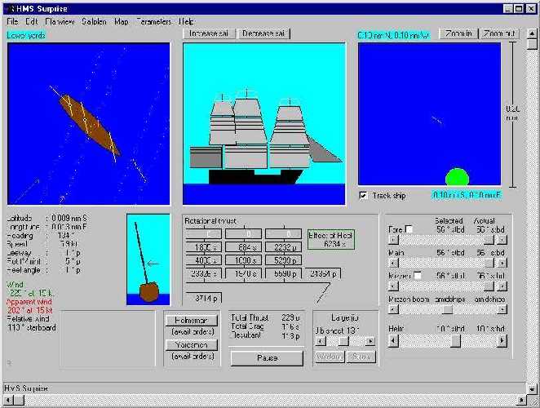Viewport: 540px width, 408px height.
Task: Open the Planview menu
Action: (x=60, y=22)
